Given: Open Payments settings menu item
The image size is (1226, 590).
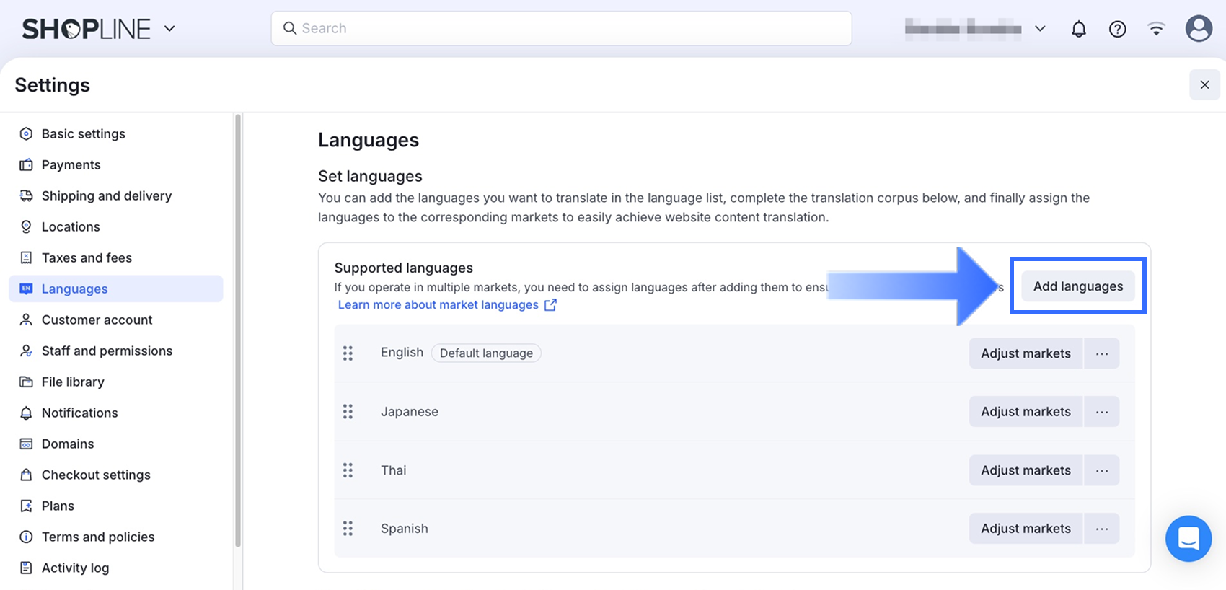Looking at the screenshot, I should (x=71, y=165).
